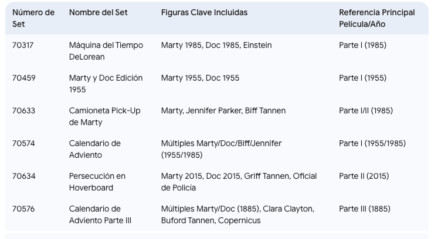Click 'Marty 1985, Doc 1985, Einstein' figures cell
The width and height of the screenshot is (448, 239).
[216, 45]
